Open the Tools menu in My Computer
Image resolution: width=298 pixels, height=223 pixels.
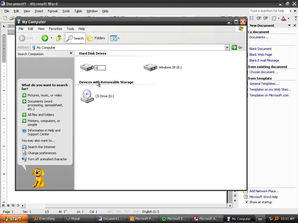click(70, 29)
